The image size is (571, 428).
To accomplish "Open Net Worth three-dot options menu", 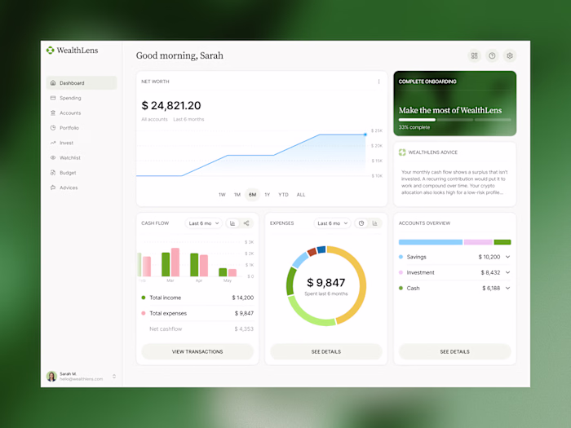I will 378,82.
